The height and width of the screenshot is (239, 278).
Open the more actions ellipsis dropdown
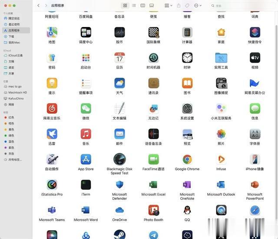[x=198, y=6]
